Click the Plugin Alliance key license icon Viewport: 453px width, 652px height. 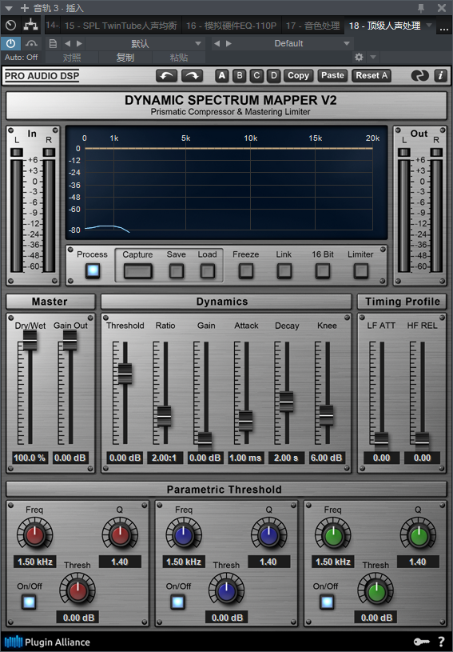(x=422, y=642)
